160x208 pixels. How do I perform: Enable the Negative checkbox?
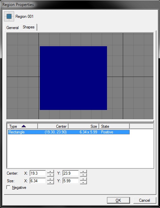[x=8, y=188]
